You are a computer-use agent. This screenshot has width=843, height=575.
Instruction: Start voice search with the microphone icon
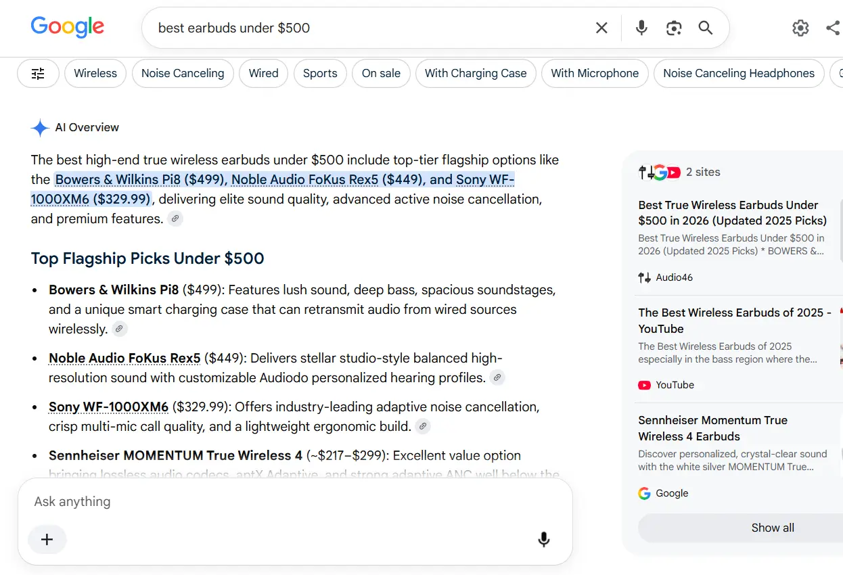click(x=641, y=28)
